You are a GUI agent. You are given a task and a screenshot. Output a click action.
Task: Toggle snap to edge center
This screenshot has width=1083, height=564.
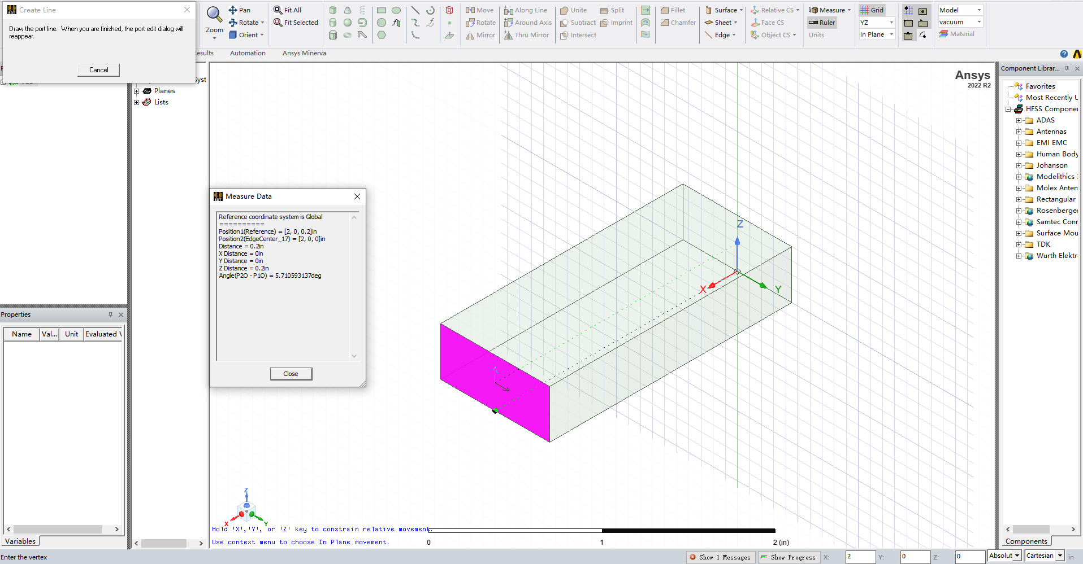coord(908,36)
